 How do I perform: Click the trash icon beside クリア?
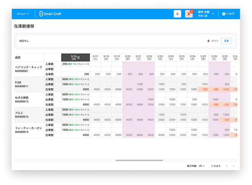coord(208,41)
